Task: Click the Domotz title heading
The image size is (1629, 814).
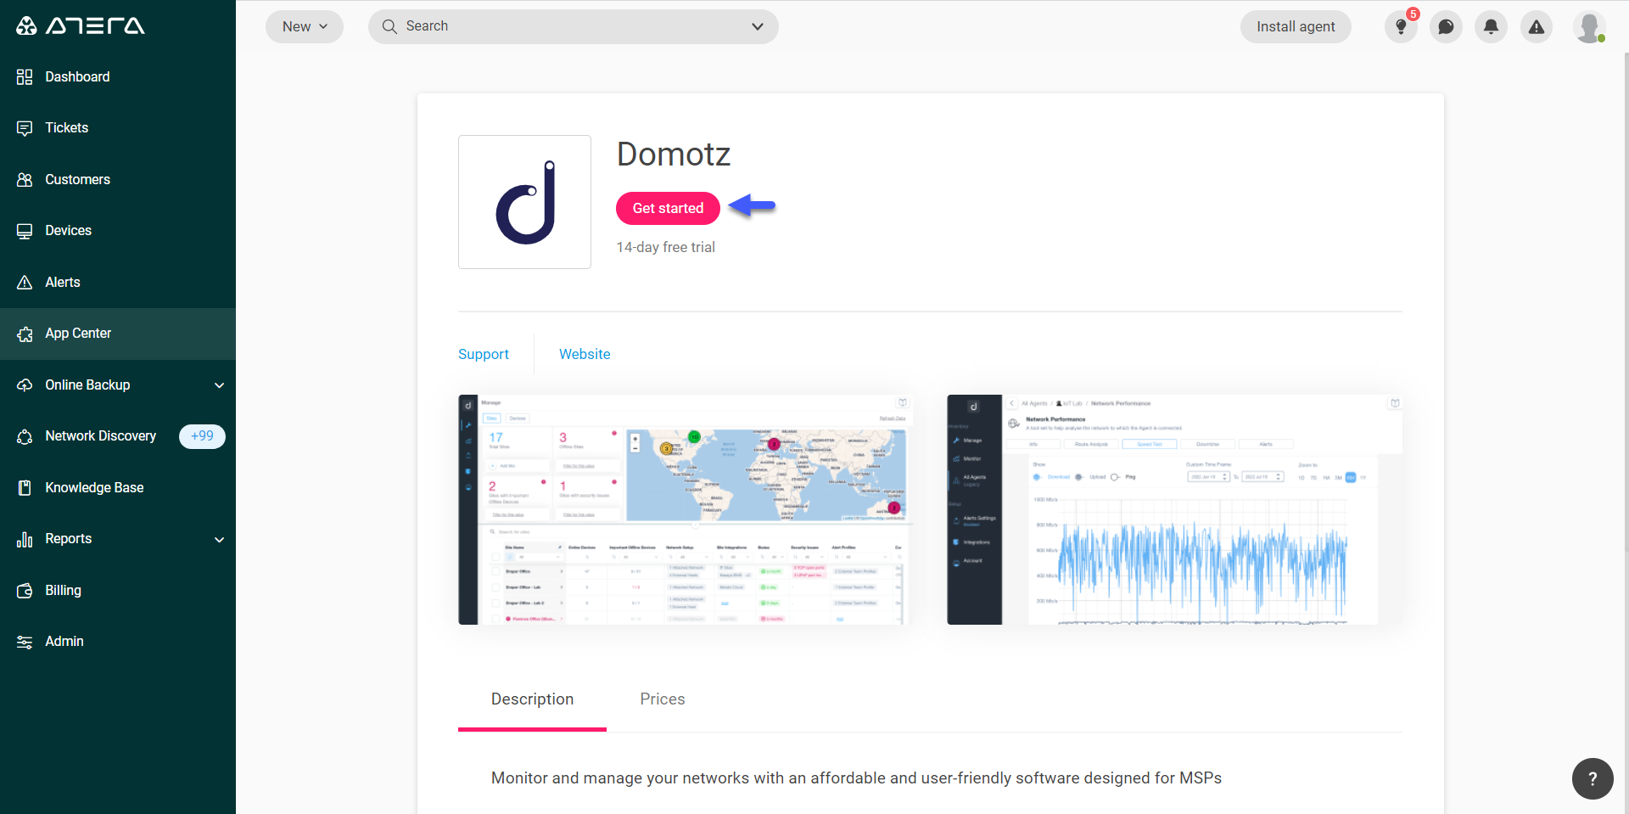Action: (674, 154)
